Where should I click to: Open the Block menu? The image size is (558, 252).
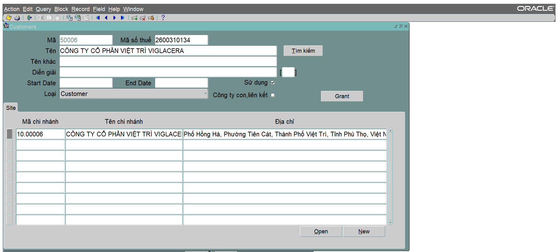(x=61, y=9)
